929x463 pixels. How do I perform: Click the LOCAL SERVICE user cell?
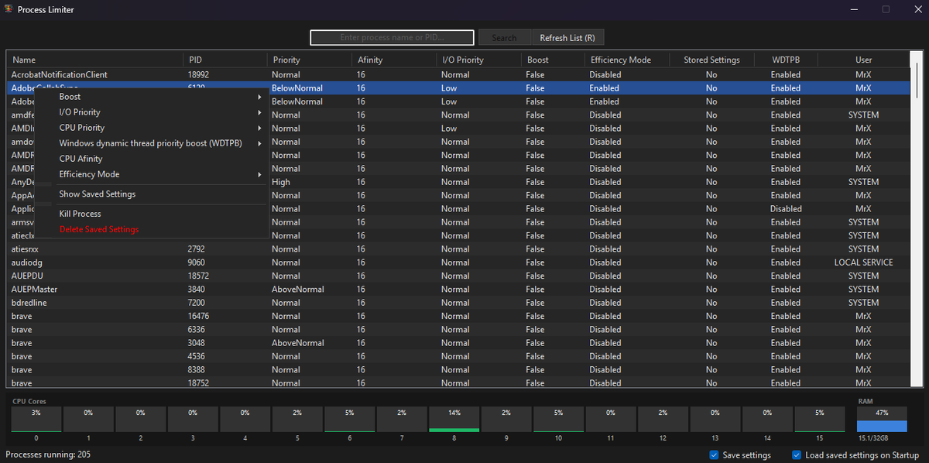click(863, 262)
